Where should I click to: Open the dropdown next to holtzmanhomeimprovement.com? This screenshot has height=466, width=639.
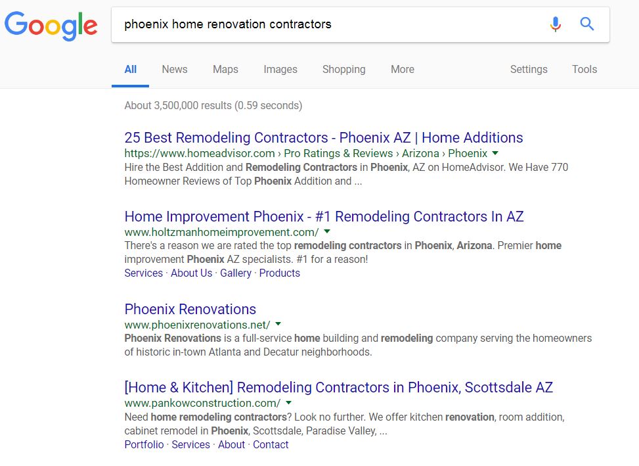[x=326, y=231]
